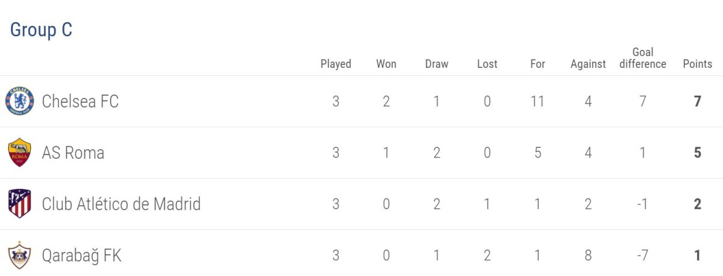
Task: Click the Group C heading
Action: click(x=41, y=29)
